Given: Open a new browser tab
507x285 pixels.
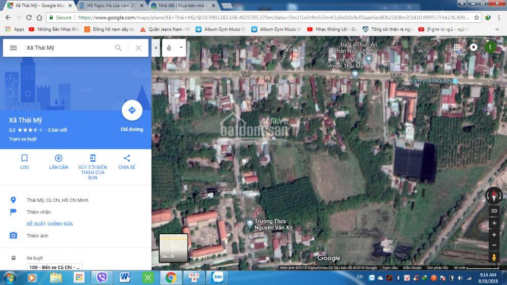Looking at the screenshot, I should (227, 6).
